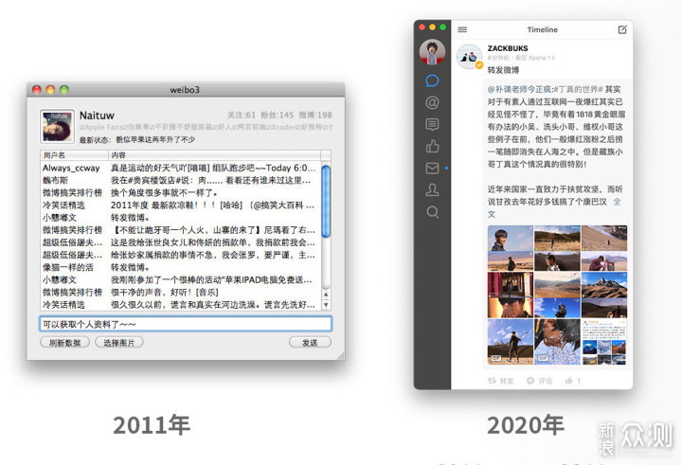Click the 发送 send button in weibo3

[x=310, y=343]
